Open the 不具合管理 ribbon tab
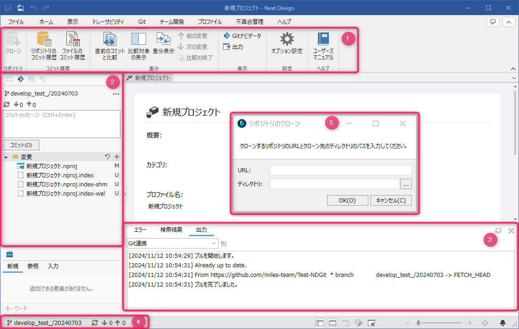Image resolution: width=519 pixels, height=329 pixels. [x=250, y=22]
